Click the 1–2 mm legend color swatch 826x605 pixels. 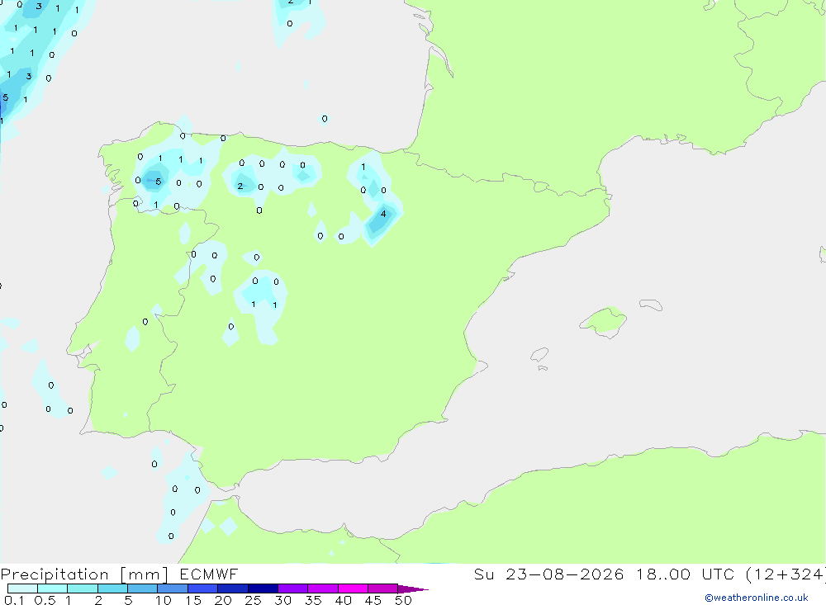pyautogui.click(x=83, y=588)
